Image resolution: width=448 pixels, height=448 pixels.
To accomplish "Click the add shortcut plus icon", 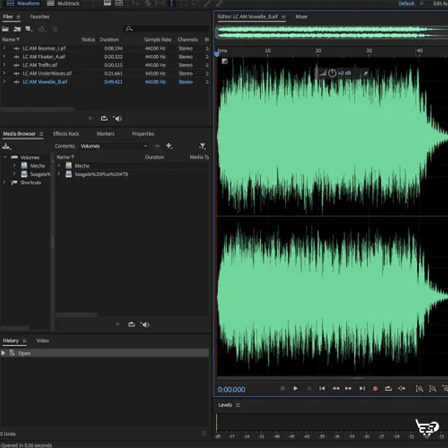I will tap(169, 146).
